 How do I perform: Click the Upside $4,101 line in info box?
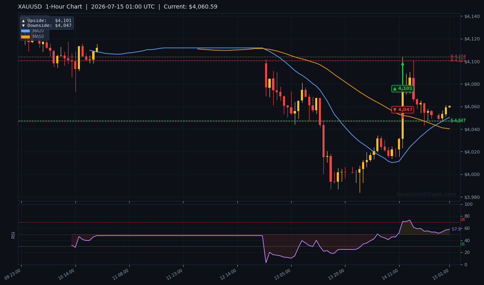(46, 21)
